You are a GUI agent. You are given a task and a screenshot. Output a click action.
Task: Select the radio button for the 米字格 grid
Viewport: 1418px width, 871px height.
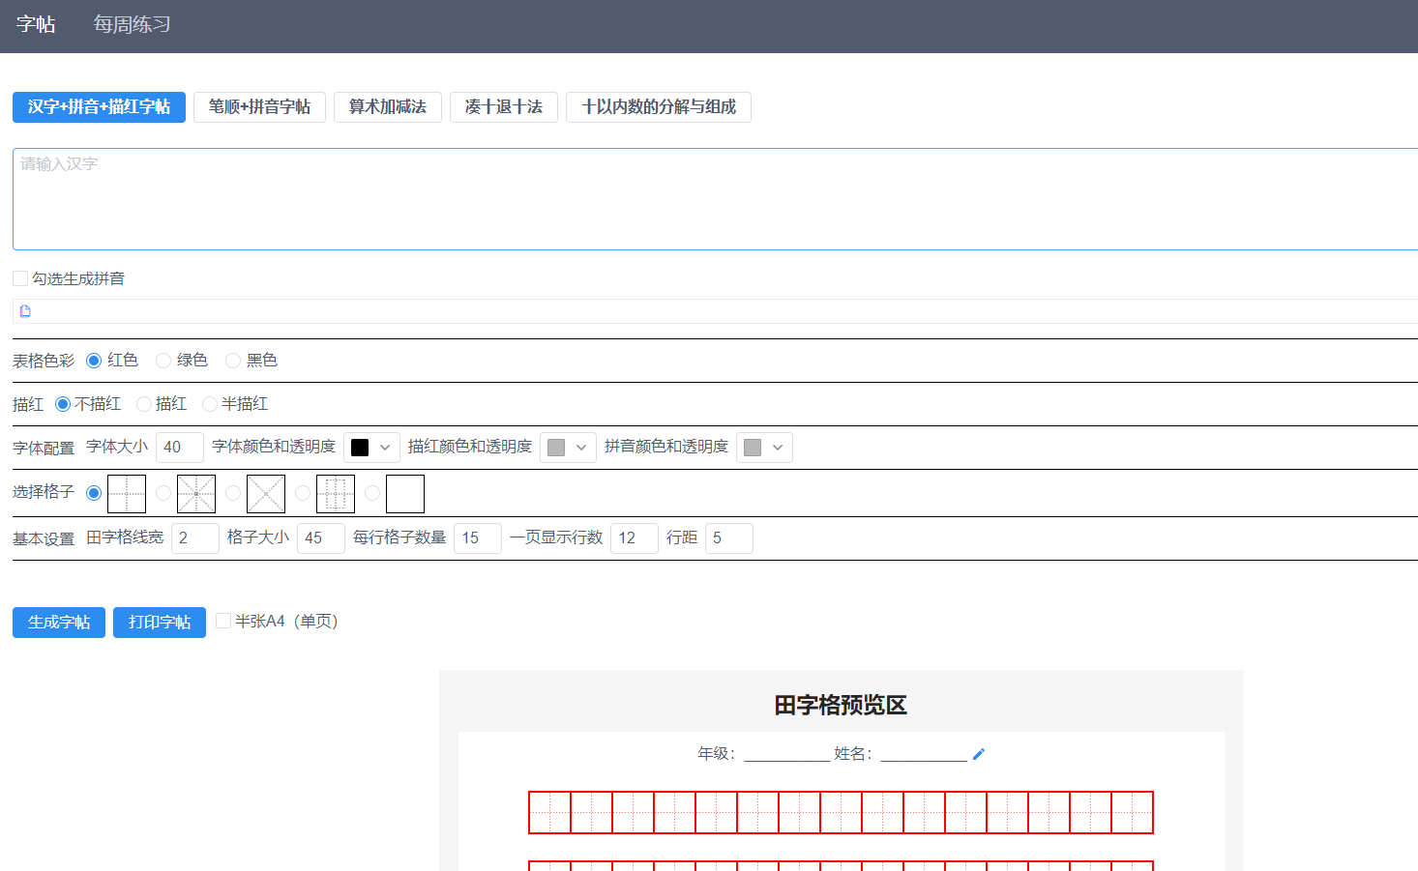click(163, 493)
